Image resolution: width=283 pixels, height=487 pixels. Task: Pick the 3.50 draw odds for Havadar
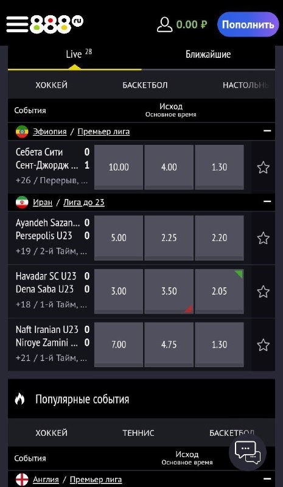(x=169, y=292)
